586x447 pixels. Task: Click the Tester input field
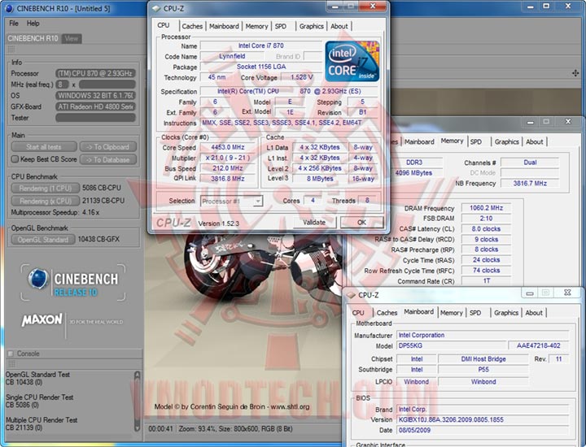(95, 118)
